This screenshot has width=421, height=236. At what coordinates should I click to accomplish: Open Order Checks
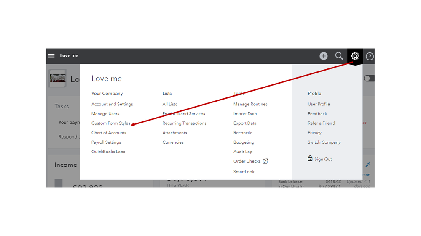click(247, 161)
